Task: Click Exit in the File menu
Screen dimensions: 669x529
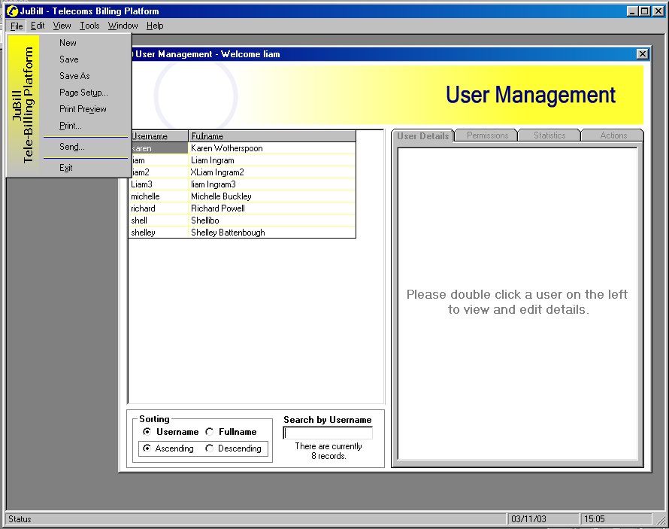Action: (66, 168)
